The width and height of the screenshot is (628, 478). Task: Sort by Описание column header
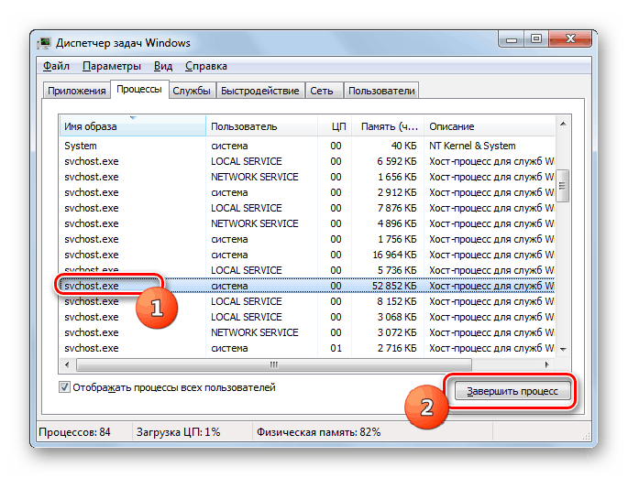(490, 126)
